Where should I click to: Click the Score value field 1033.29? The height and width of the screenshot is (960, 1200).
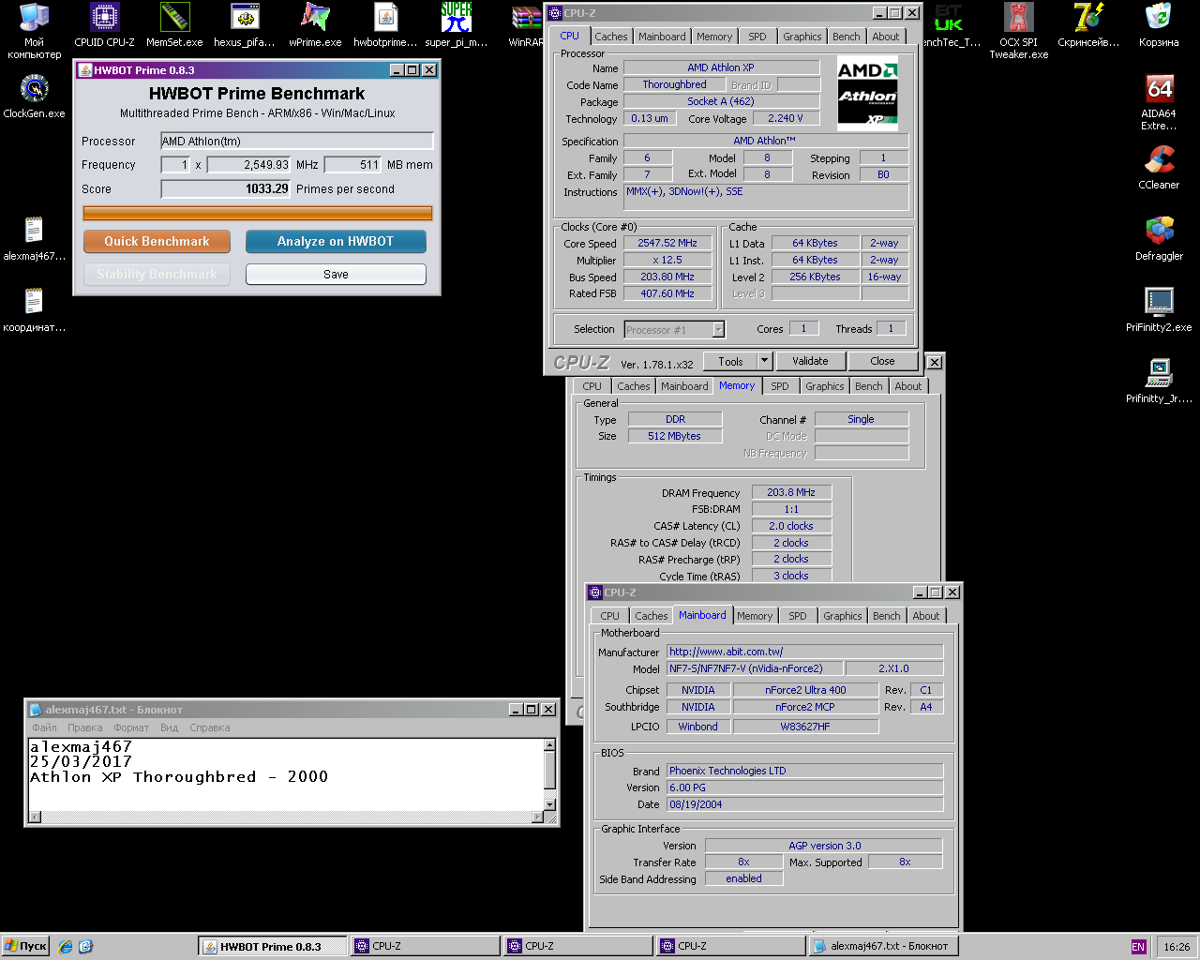pyautogui.click(x=226, y=188)
